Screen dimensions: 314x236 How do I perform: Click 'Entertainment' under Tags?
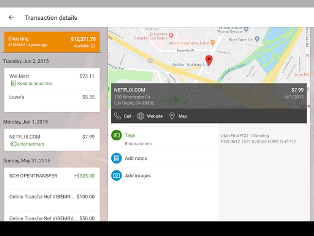click(x=138, y=144)
